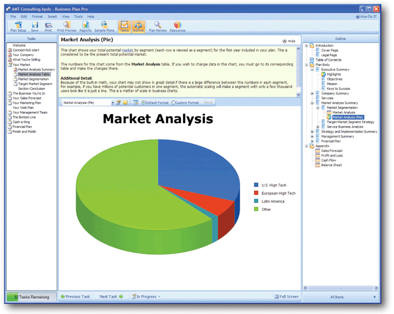Viewport: 394px width, 314px height.
Task: Click the chart zoom/preview icon
Action: point(136,102)
